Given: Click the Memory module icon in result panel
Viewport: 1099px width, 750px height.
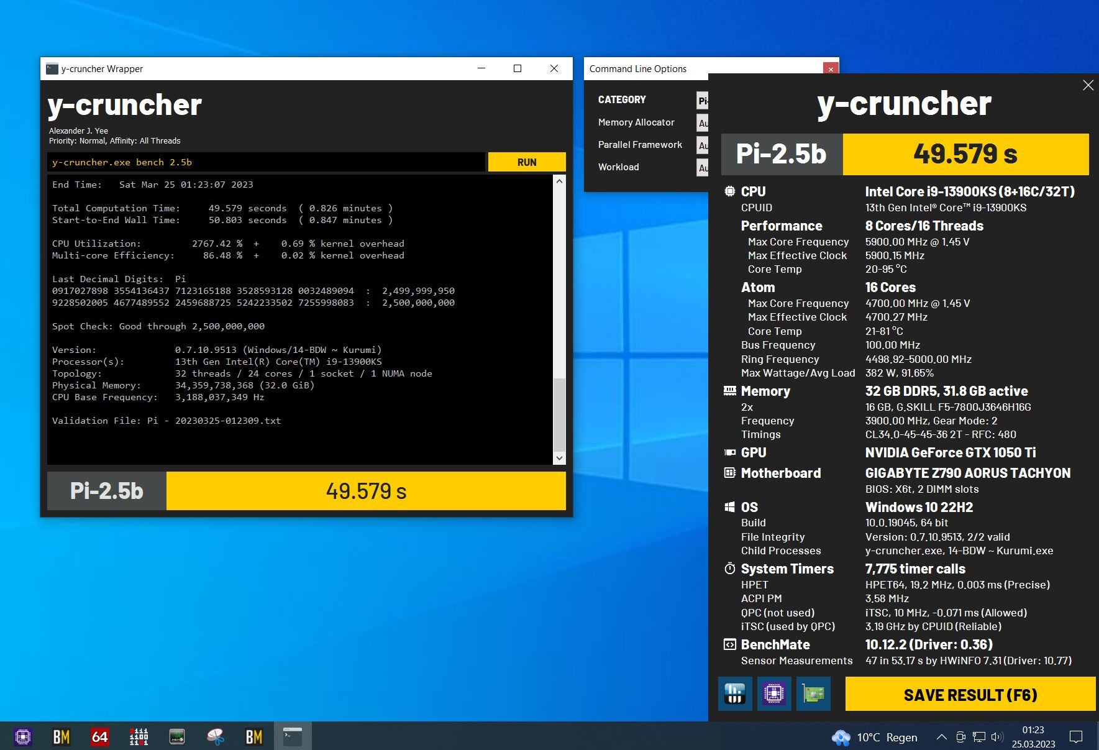Looking at the screenshot, I should pos(730,391).
